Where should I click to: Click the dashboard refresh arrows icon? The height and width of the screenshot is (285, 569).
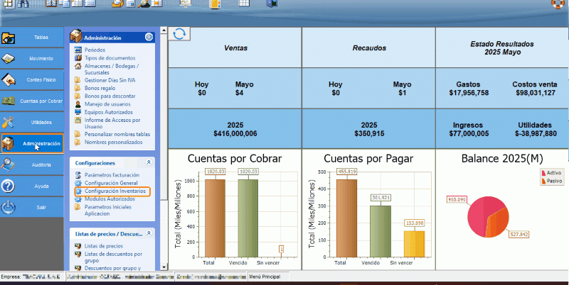pyautogui.click(x=180, y=34)
